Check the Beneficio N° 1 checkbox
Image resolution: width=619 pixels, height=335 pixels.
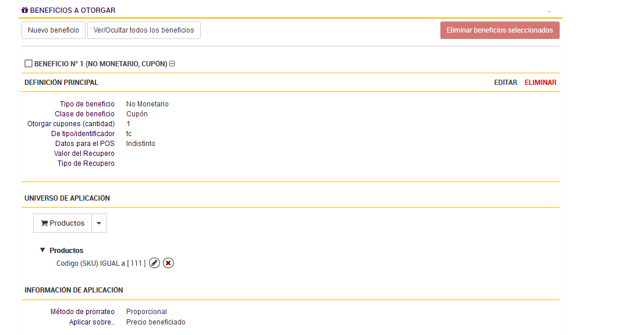(29, 63)
